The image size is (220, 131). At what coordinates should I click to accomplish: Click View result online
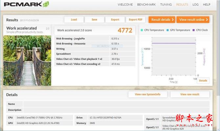[x=193, y=19]
